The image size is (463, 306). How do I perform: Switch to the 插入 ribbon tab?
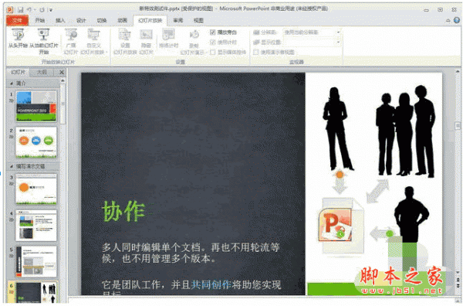(x=60, y=20)
